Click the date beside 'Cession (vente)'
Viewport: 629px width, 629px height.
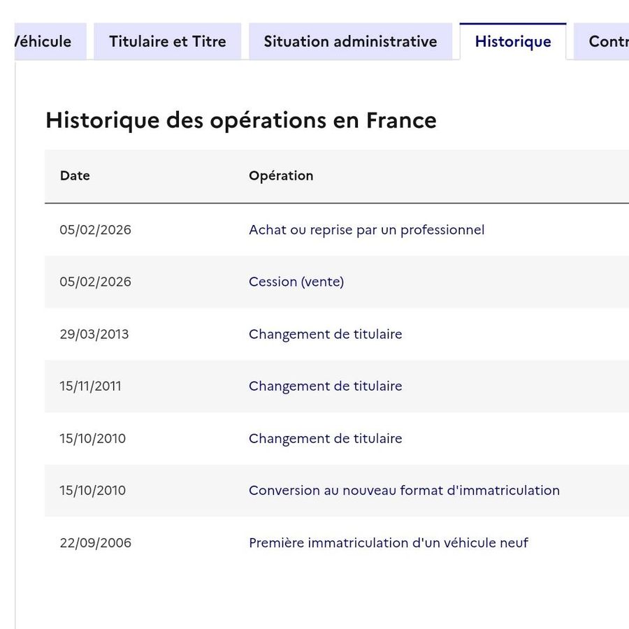click(95, 282)
